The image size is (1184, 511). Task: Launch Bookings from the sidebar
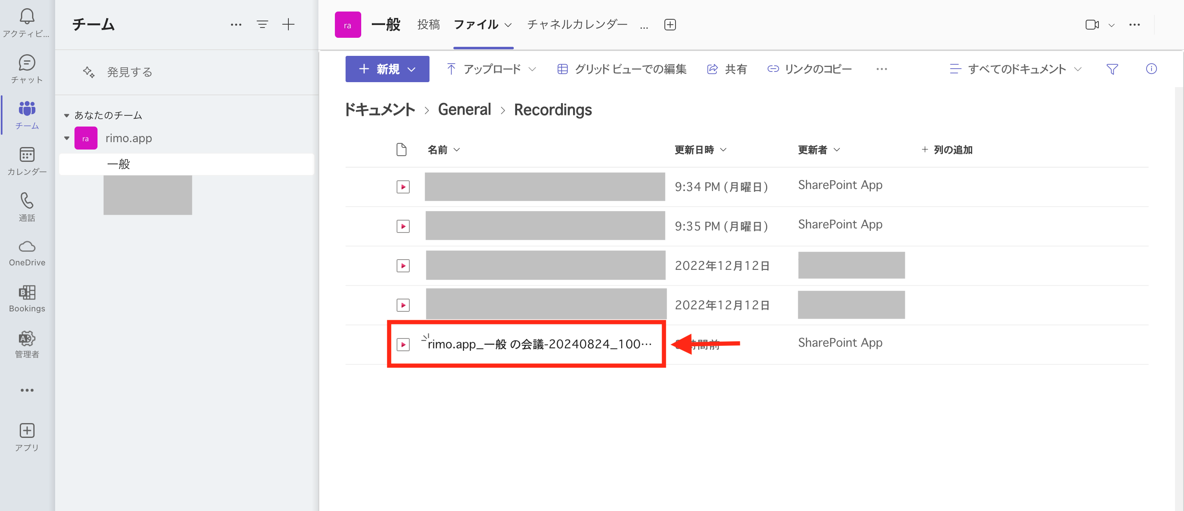[x=27, y=296]
